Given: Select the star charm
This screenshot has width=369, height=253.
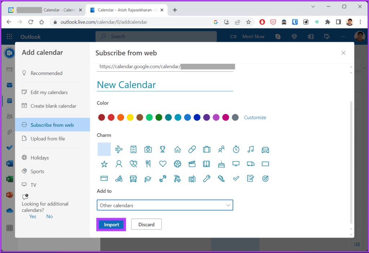Looking at the screenshot, I should pos(104,164).
